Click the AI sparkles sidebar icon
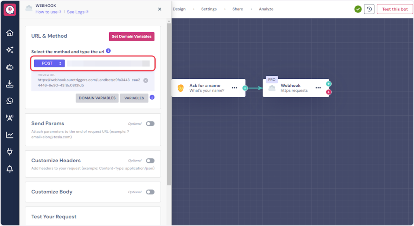The width and height of the screenshot is (414, 226). [10, 50]
